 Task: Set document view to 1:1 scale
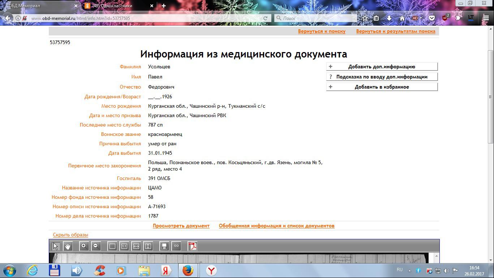tap(124, 246)
